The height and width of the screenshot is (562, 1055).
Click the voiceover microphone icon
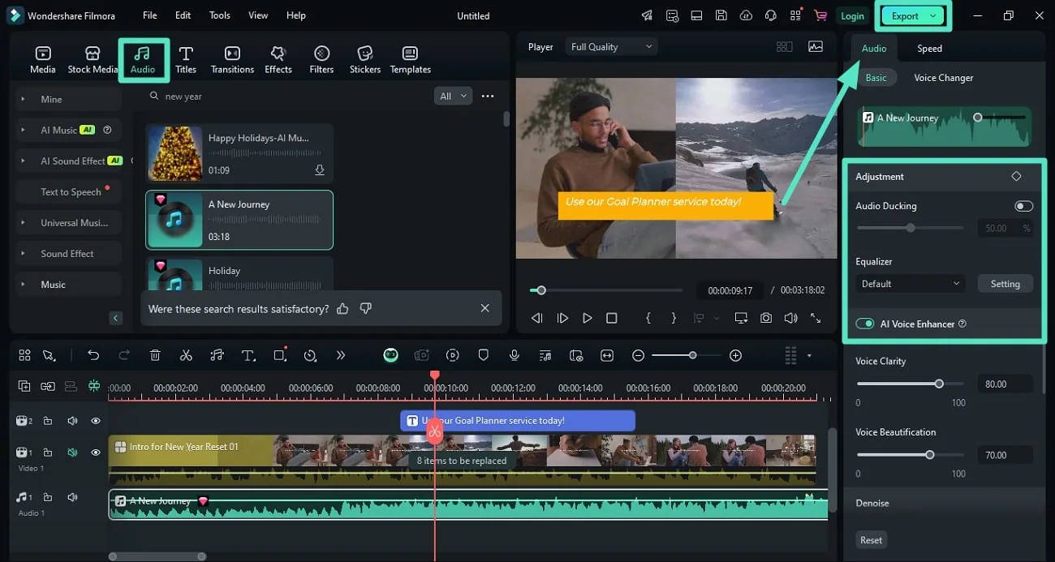click(514, 355)
